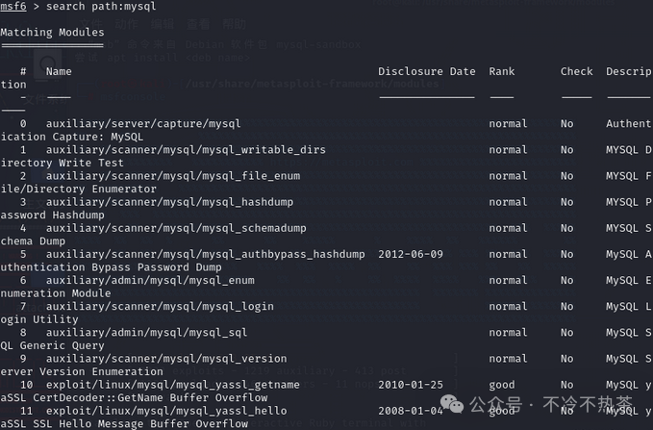Click description 'uthentication Bypass Password Dump'
The width and height of the screenshot is (653, 430).
111,267
